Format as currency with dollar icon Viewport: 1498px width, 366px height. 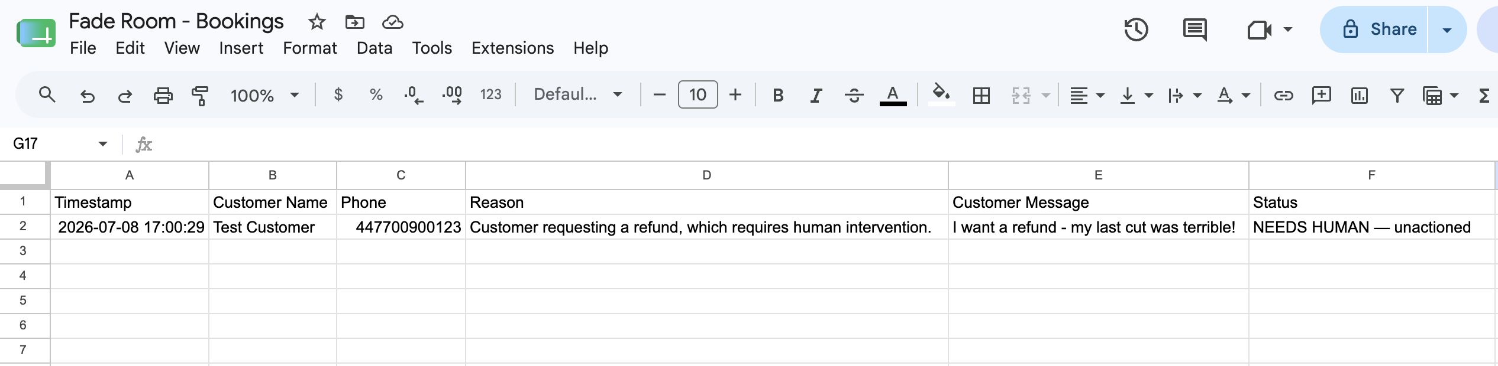pyautogui.click(x=338, y=94)
